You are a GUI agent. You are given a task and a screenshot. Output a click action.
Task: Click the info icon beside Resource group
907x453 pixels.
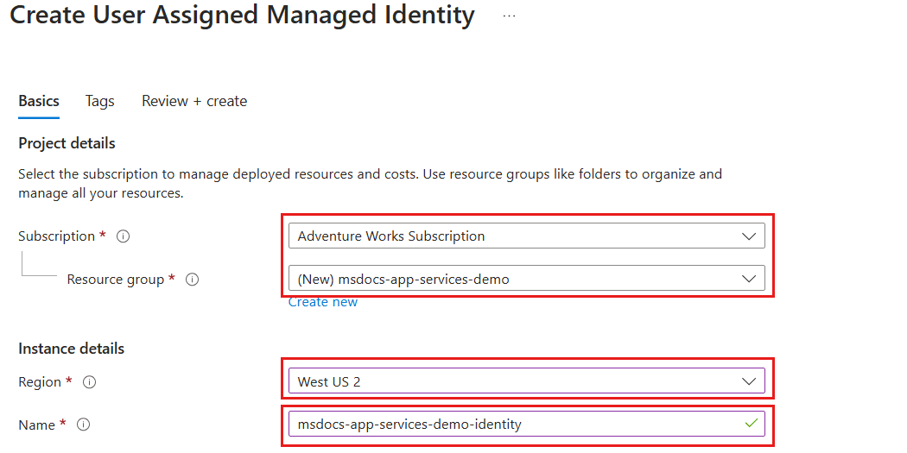[x=193, y=280]
